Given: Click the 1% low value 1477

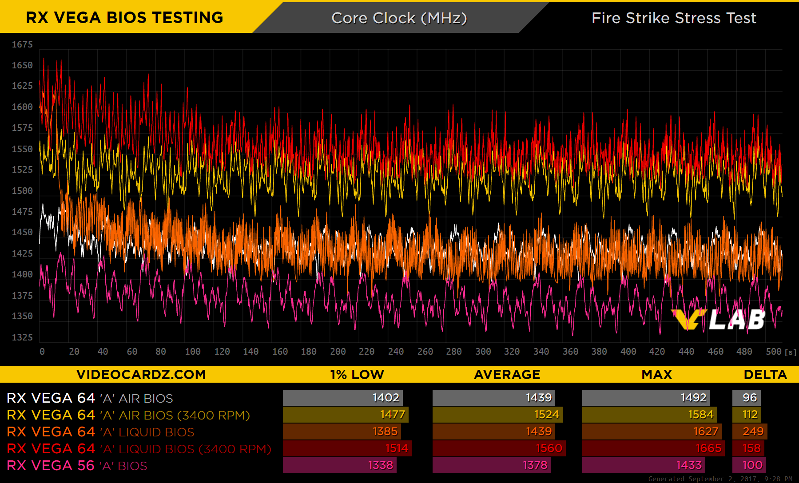Looking at the screenshot, I should point(393,415).
